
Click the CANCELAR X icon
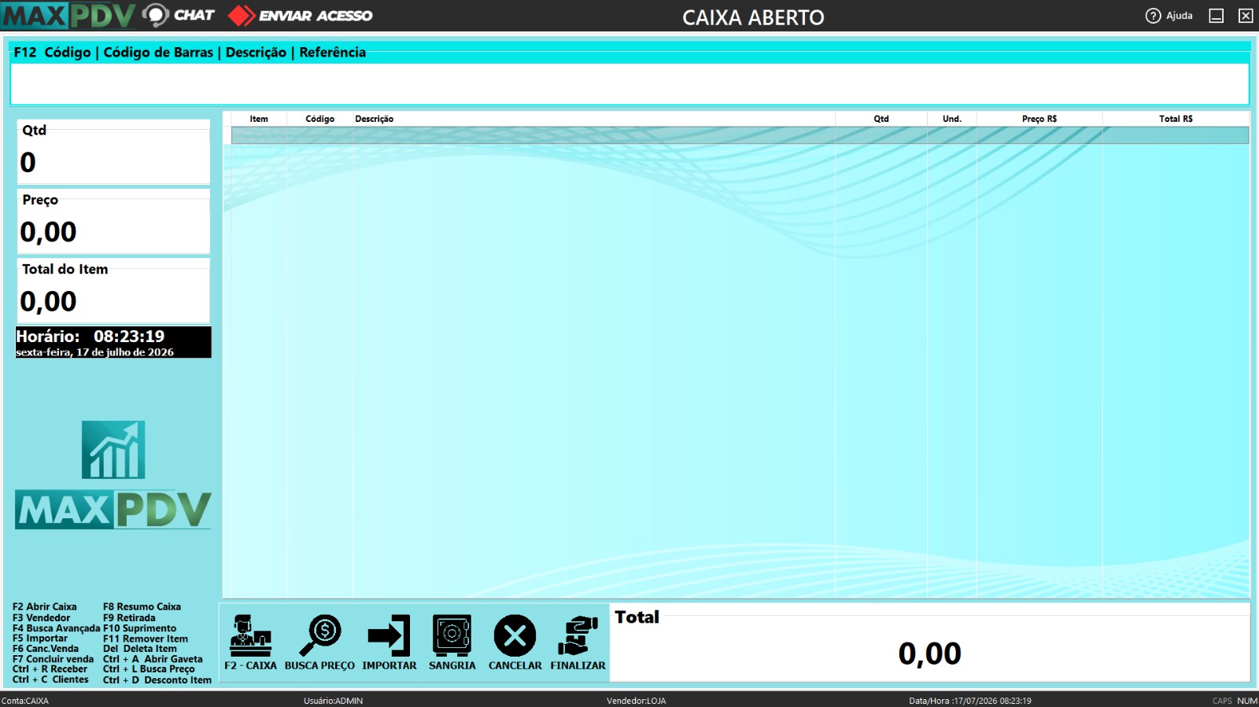coord(515,635)
